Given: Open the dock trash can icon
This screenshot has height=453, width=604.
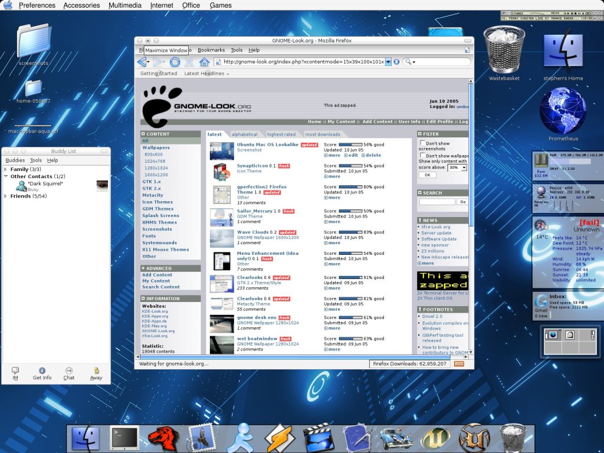Looking at the screenshot, I should (513, 438).
